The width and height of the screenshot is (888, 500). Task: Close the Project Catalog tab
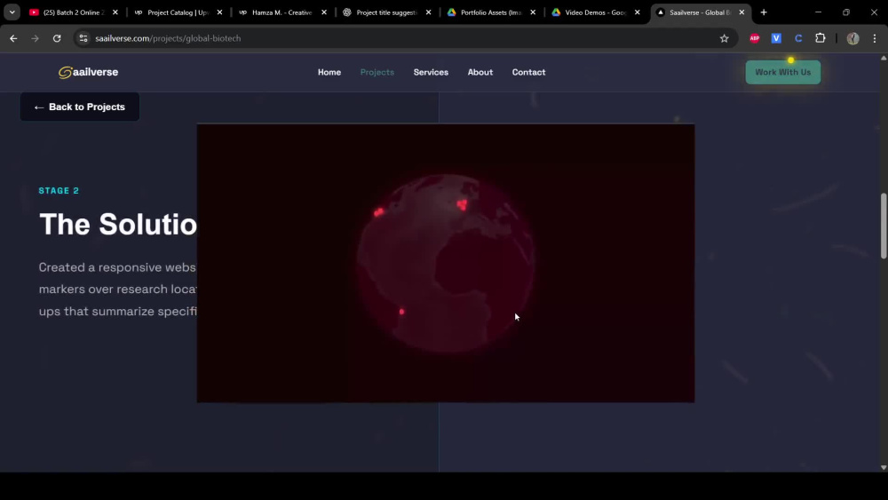click(219, 12)
